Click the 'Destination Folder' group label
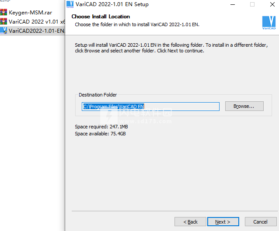Image resolution: width=279 pixels, height=231 pixels. [x=98, y=95]
